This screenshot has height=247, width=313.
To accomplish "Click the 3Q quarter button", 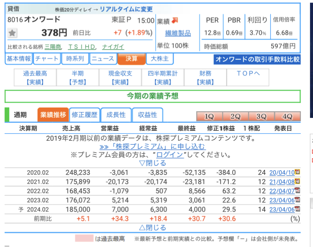I will [262, 116].
